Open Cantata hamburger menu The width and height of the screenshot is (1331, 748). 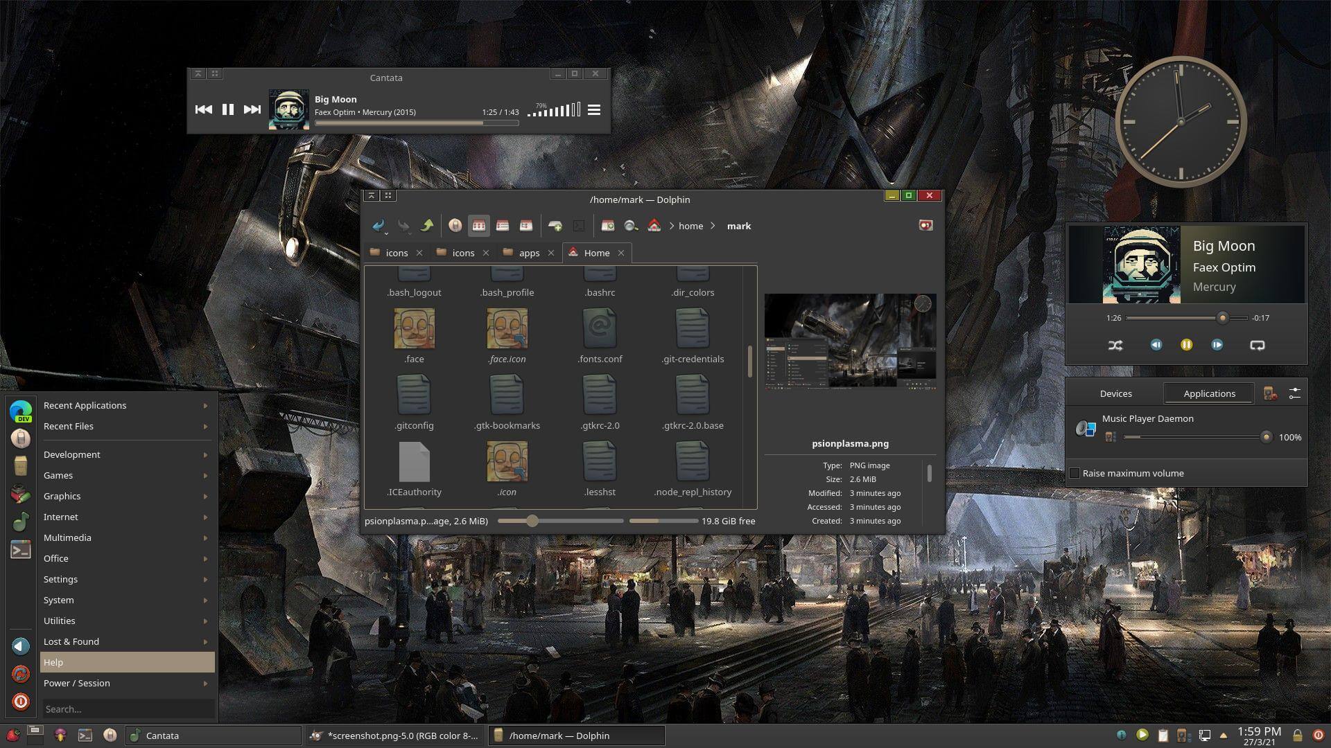594,109
